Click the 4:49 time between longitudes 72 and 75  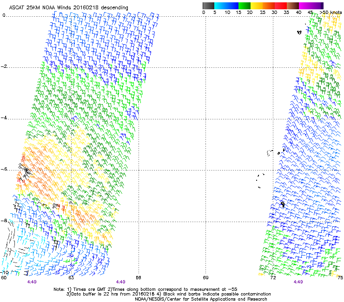pos(298,282)
